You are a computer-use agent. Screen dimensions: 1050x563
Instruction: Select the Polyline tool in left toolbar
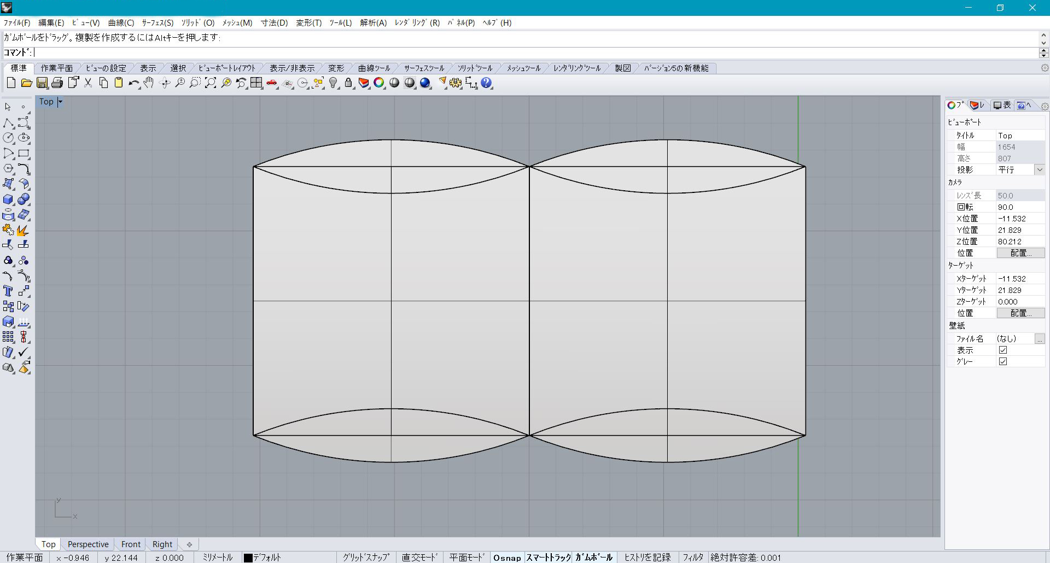pyautogui.click(x=8, y=122)
